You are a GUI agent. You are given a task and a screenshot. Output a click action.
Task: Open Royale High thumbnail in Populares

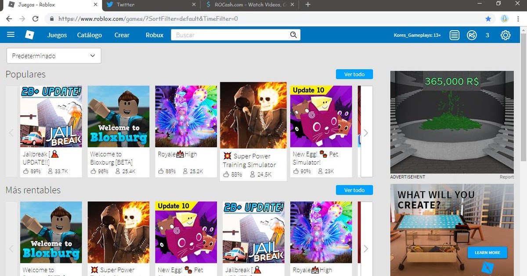(x=186, y=116)
